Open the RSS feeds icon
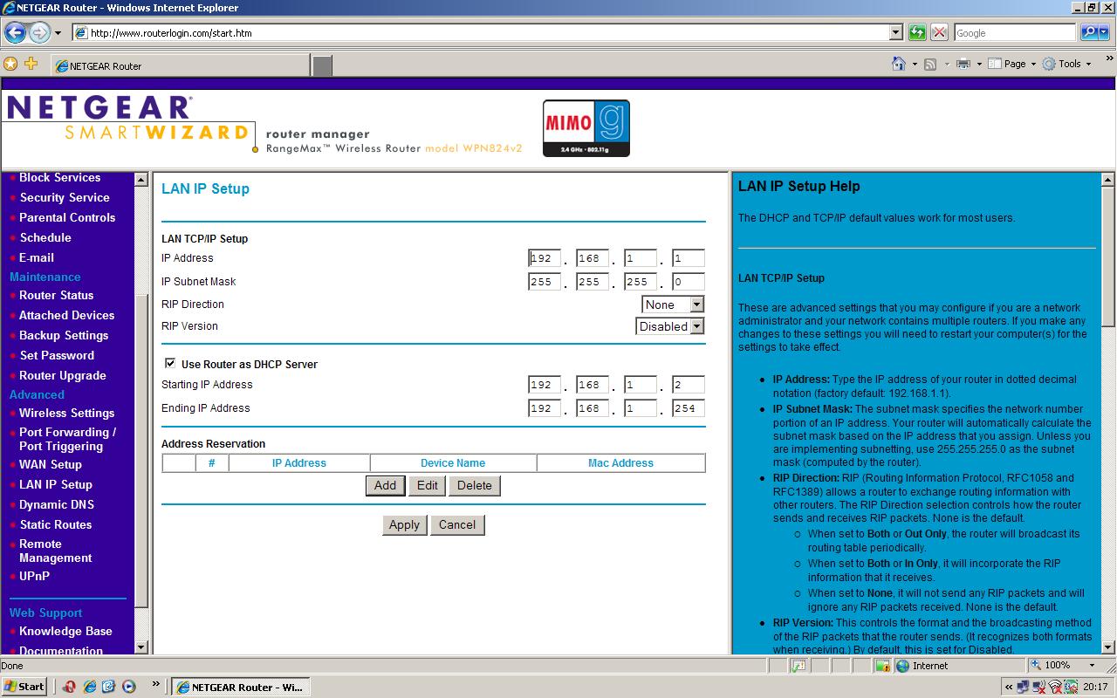Image resolution: width=1117 pixels, height=698 pixels. [930, 64]
